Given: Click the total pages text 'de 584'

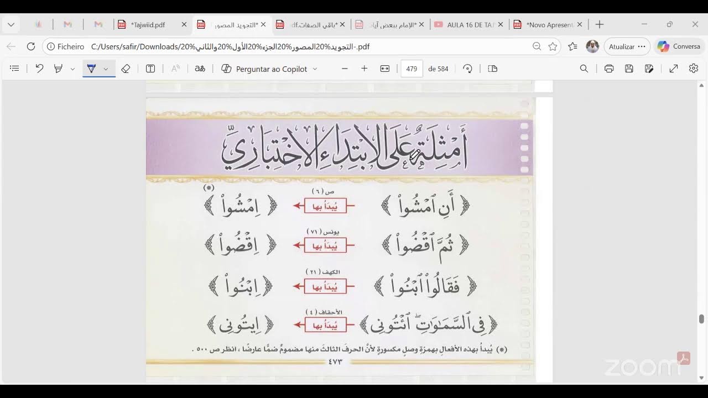Looking at the screenshot, I should click(x=438, y=69).
